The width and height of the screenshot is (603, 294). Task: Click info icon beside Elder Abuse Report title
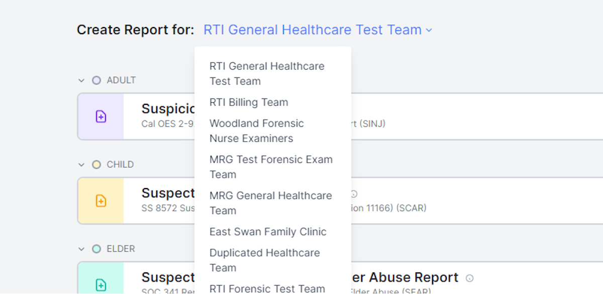pos(469,278)
